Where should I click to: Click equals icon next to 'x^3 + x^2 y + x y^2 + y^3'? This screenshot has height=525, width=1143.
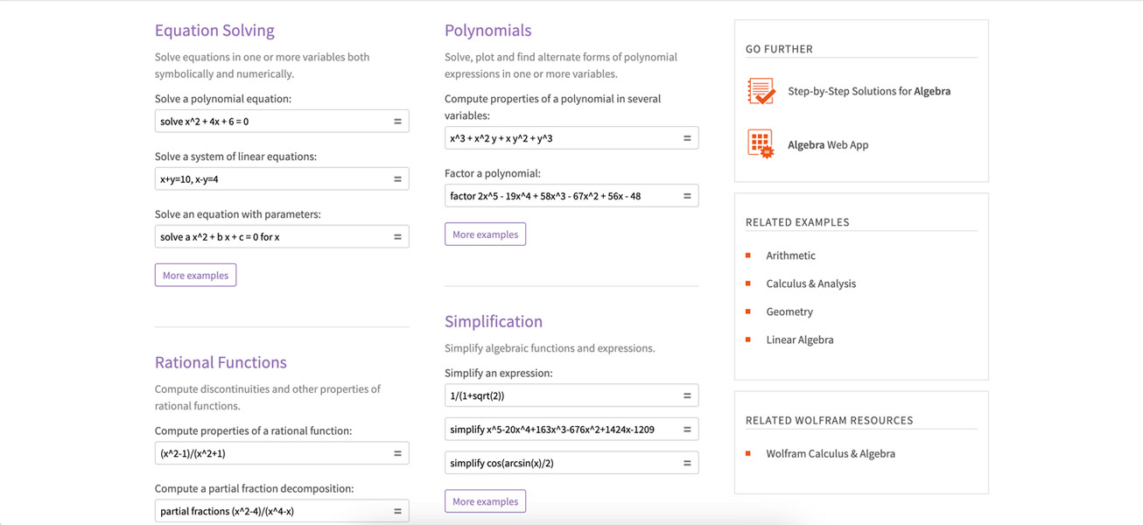tap(687, 138)
